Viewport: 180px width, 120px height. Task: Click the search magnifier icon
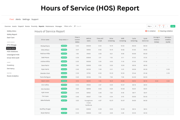[75, 26]
